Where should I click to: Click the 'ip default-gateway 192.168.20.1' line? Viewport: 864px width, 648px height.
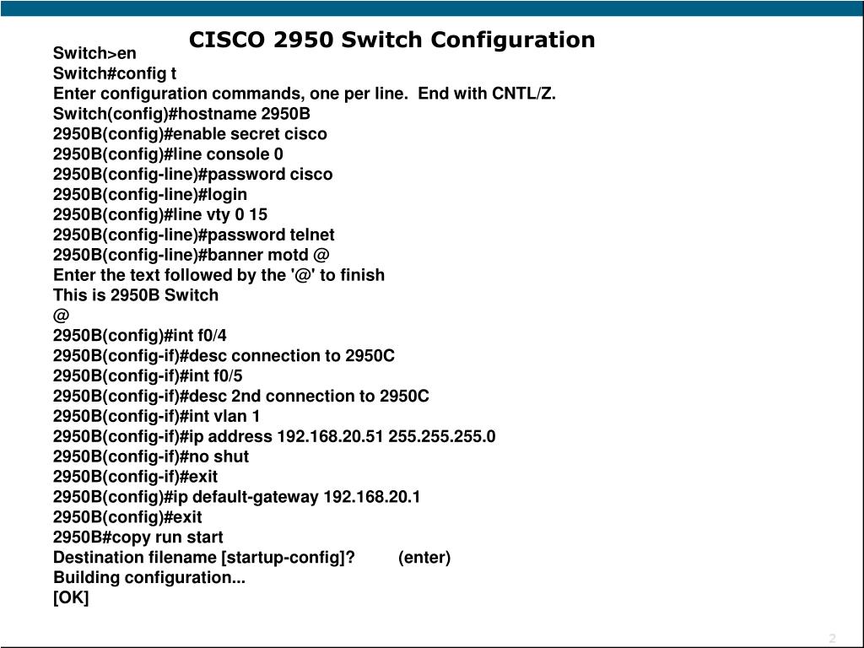point(236,497)
